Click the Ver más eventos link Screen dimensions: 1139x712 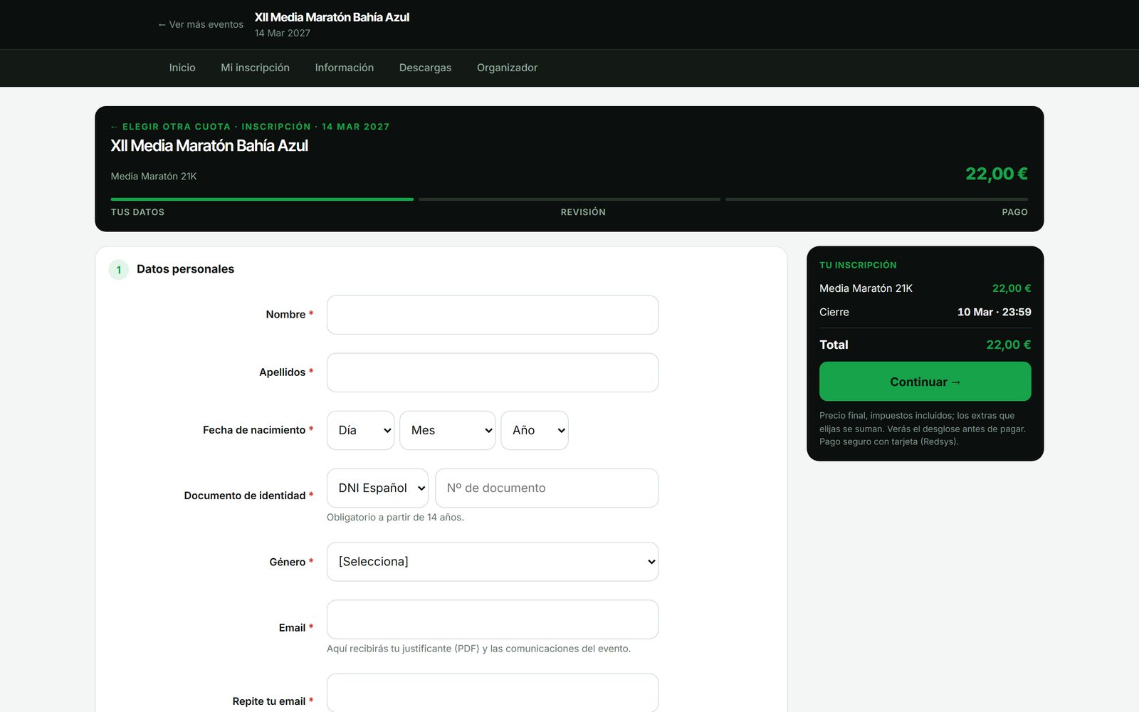tap(201, 24)
